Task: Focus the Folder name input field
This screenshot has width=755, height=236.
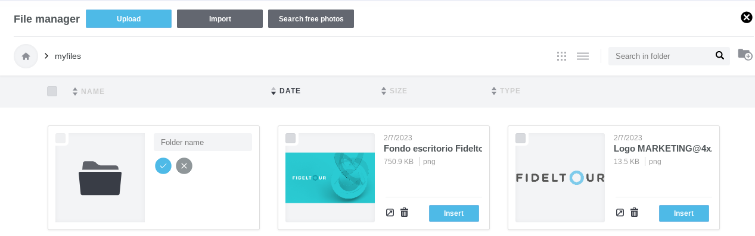Action: coord(203,142)
